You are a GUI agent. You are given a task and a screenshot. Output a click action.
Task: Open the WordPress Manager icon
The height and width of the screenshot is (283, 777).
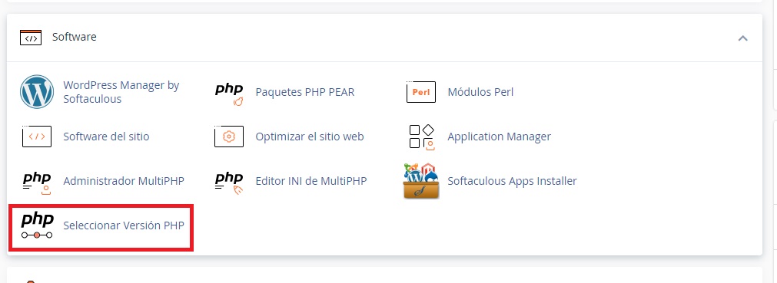point(37,92)
